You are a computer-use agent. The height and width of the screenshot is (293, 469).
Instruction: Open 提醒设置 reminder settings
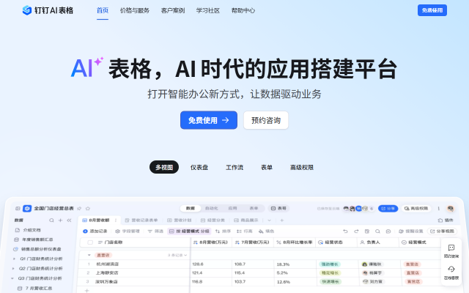coord(411,231)
